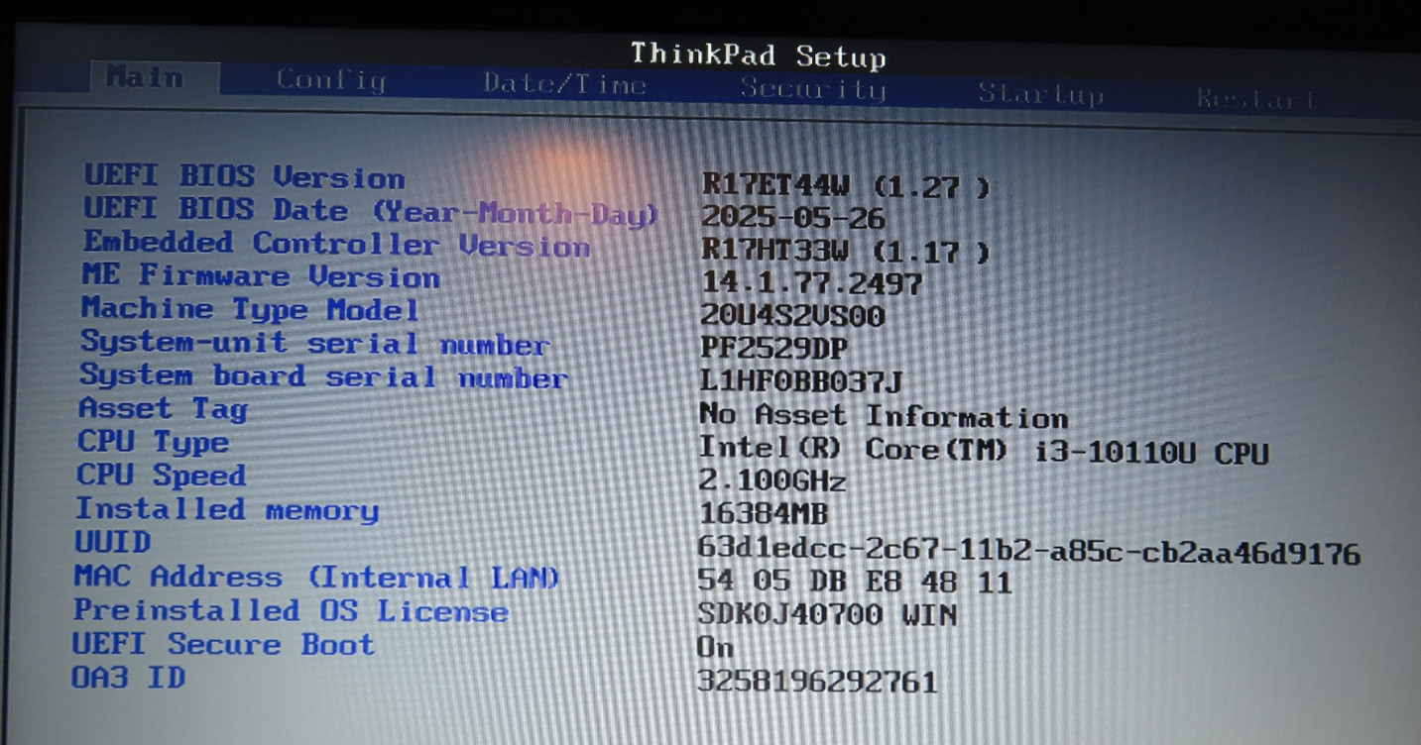Select the Asset Tag label

pos(163,409)
